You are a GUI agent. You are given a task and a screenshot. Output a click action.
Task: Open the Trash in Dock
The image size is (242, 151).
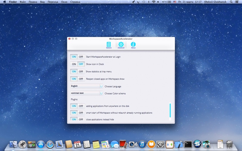[229, 144]
